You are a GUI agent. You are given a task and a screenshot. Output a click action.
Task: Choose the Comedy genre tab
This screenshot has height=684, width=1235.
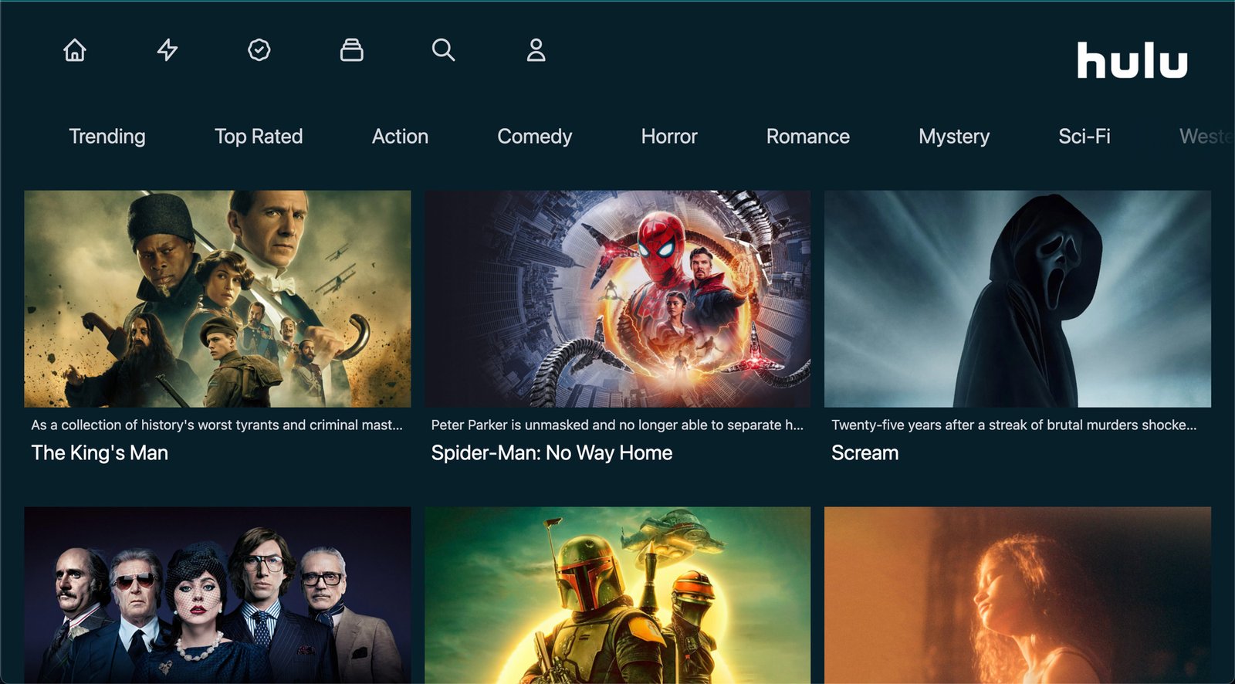535,137
